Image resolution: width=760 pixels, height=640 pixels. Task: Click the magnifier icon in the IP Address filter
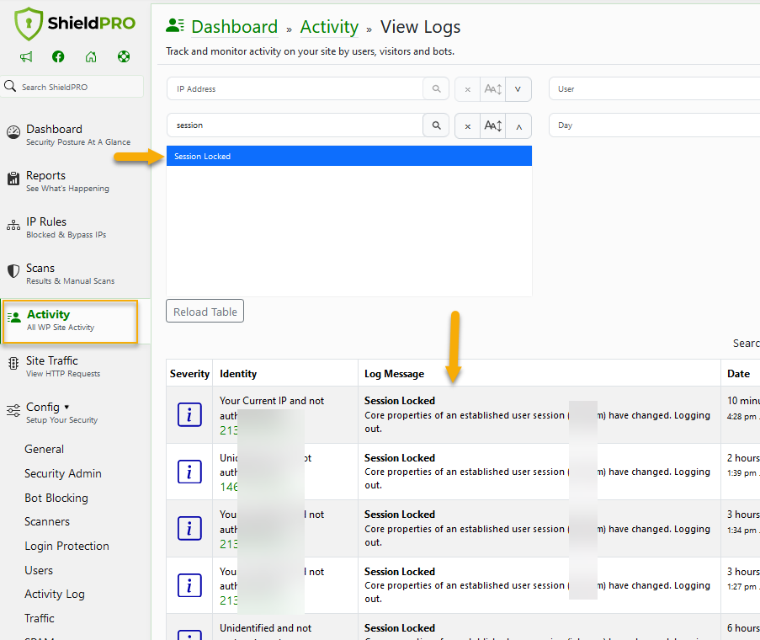click(436, 88)
